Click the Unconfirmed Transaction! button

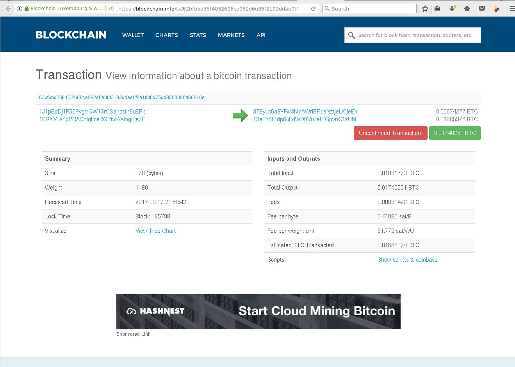click(390, 133)
